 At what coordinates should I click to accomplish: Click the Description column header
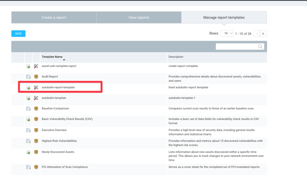tap(176, 57)
